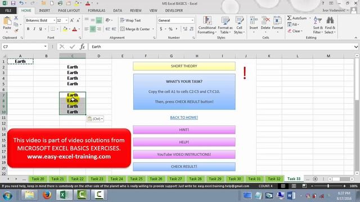The height and width of the screenshot is (202, 360).
Task: Click the Cut scissors icon
Action: click(x=16, y=18)
